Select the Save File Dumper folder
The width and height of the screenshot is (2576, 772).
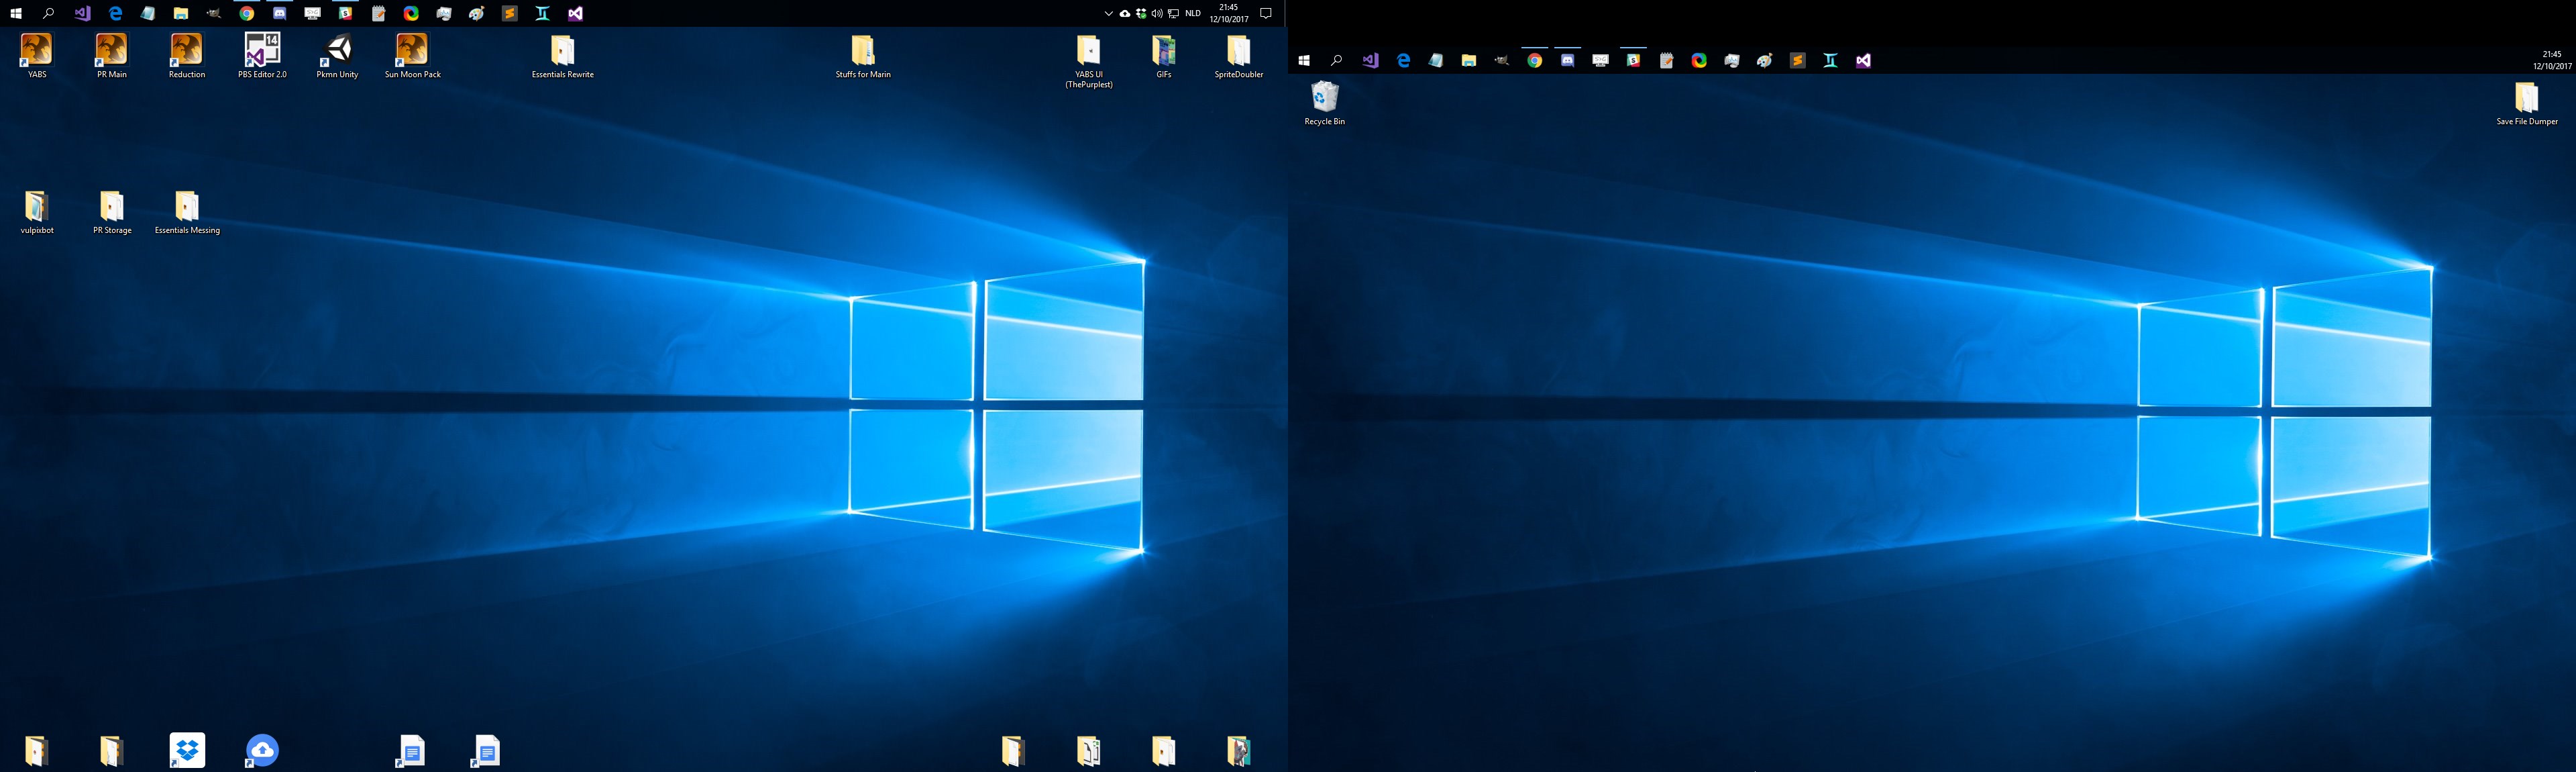[x=2526, y=98]
